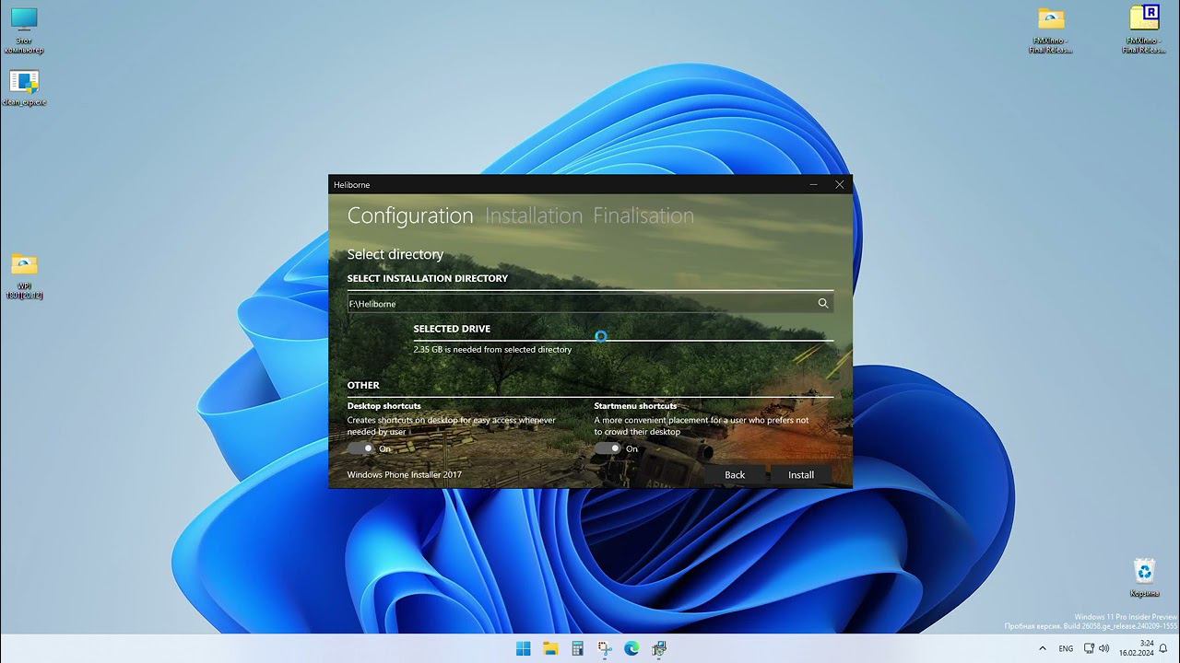This screenshot has width=1180, height=663.
Task: Select the Этот компьютер desktop icon
Action: 24,30
